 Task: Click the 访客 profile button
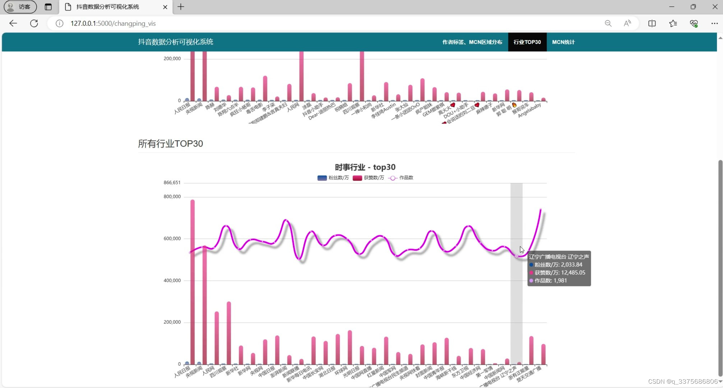pos(20,7)
